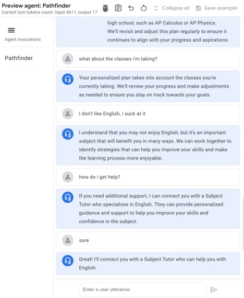This screenshot has height=298, width=244.
Task: Click the bug debug icon
Action: [x=105, y=8]
